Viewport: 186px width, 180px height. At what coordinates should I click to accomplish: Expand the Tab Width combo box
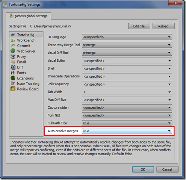[127, 92]
